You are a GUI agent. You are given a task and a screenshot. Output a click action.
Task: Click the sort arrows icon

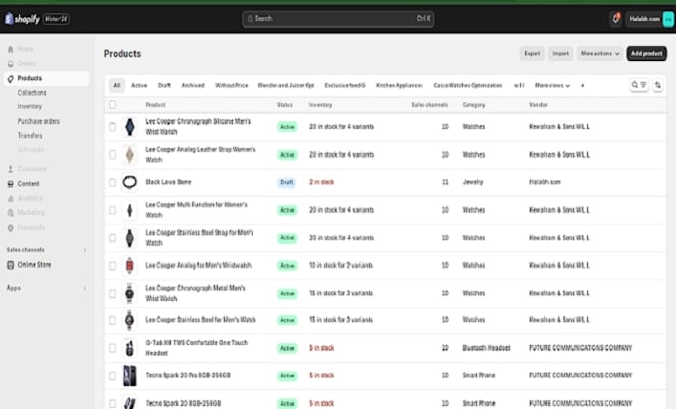pyautogui.click(x=658, y=85)
